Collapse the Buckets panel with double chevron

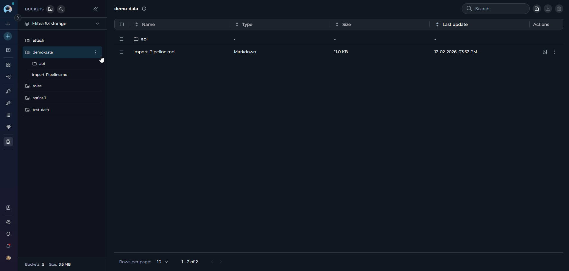pyautogui.click(x=96, y=9)
